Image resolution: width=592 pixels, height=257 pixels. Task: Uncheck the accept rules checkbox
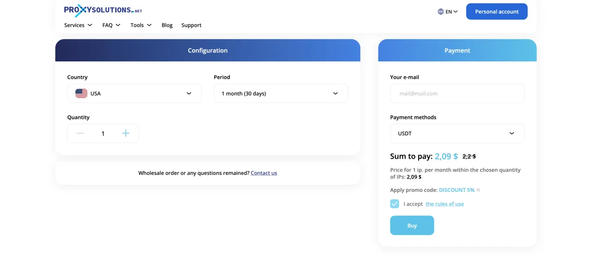tap(395, 204)
